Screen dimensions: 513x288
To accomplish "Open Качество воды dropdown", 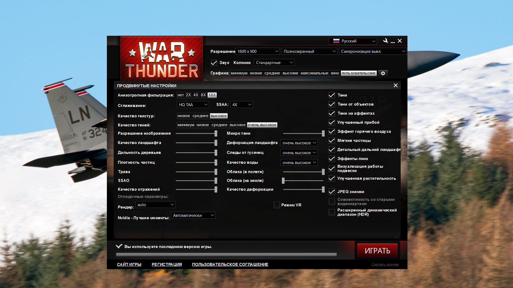I will (299, 162).
